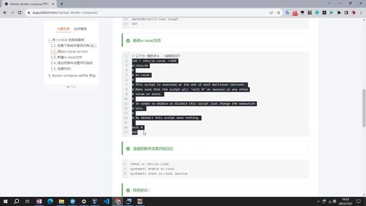366x206 pixels.
Task: Open File Explorer from the taskbar
Action: [61, 201]
